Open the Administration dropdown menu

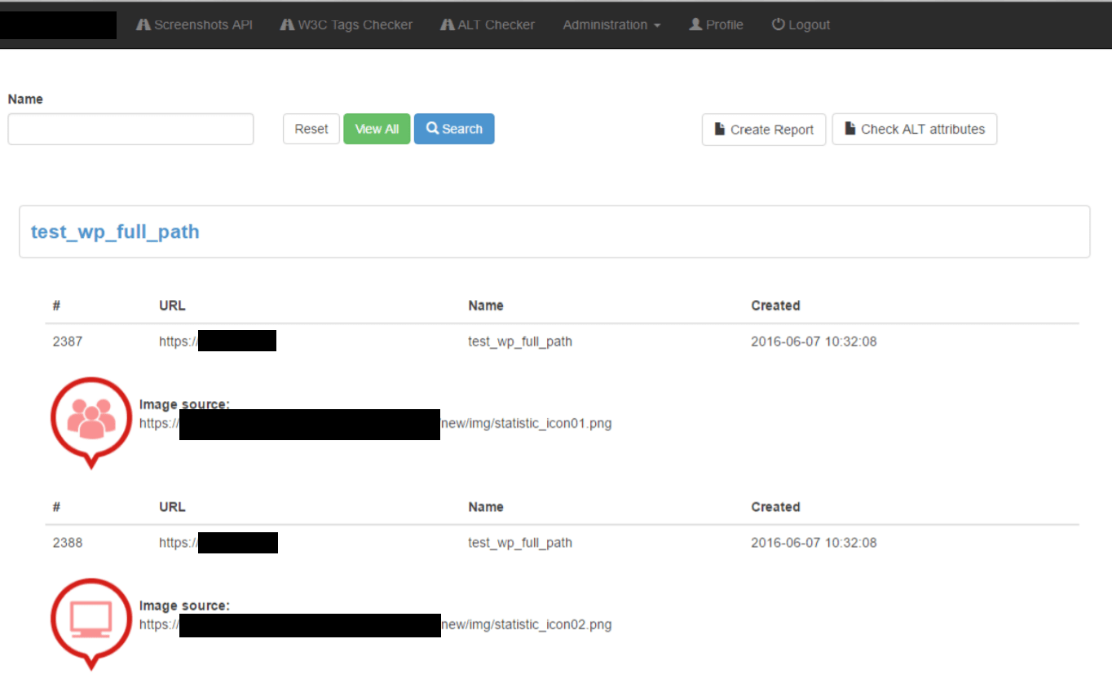pyautogui.click(x=611, y=24)
